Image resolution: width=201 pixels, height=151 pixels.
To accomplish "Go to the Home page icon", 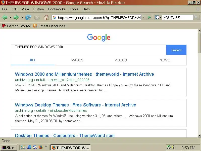I will (46, 17).
